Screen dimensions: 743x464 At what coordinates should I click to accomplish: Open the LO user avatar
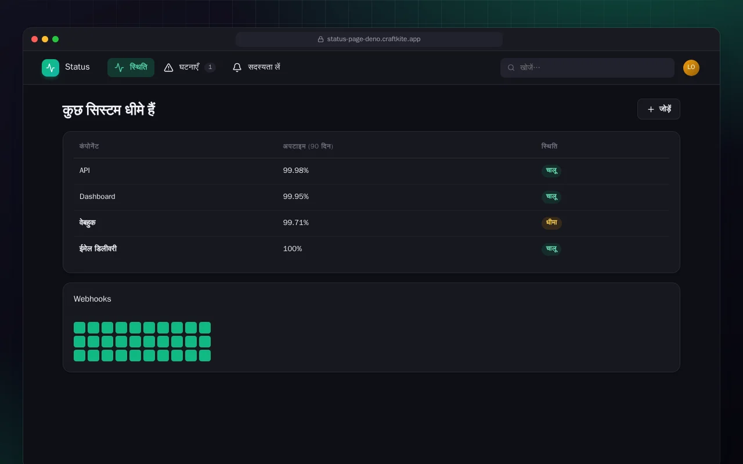tap(691, 68)
